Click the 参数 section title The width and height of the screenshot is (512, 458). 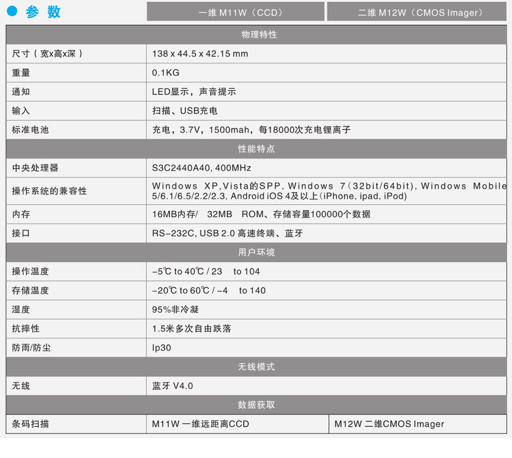point(43,12)
